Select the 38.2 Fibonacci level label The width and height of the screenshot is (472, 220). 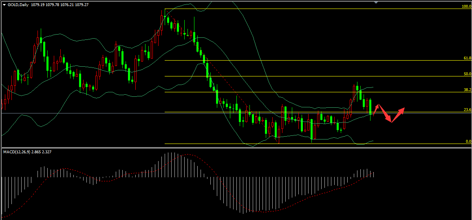[x=468, y=90]
